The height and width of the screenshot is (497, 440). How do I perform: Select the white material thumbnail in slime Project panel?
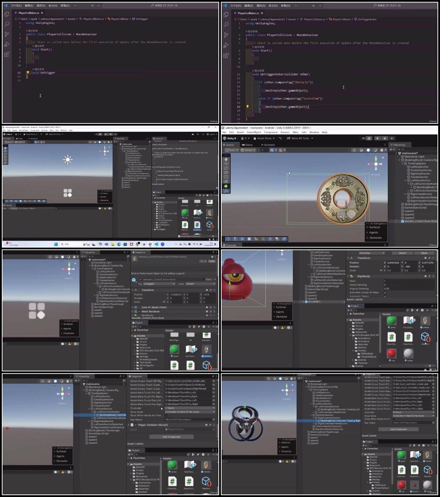[408, 353]
